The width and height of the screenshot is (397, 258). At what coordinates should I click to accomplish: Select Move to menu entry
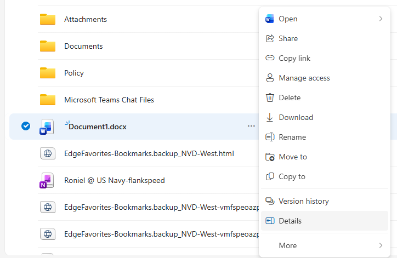[325, 157]
